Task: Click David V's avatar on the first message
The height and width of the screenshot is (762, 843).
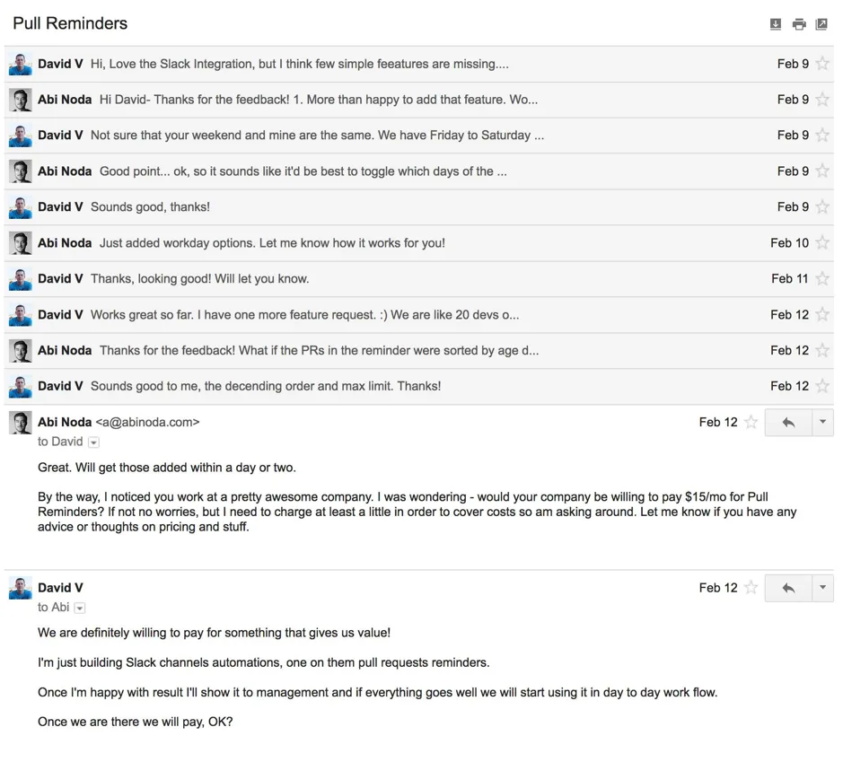Action: (21, 65)
